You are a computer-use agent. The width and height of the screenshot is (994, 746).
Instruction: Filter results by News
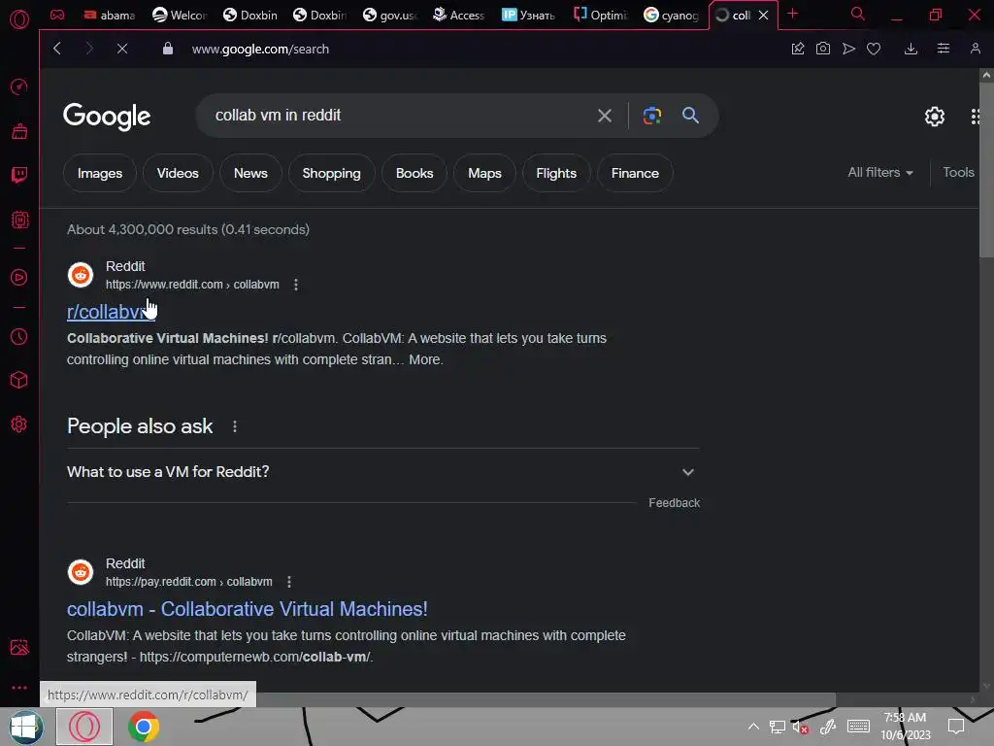pyautogui.click(x=250, y=173)
